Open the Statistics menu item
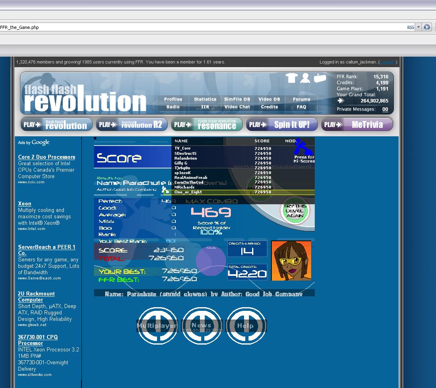The height and width of the screenshot is (388, 436). click(205, 99)
